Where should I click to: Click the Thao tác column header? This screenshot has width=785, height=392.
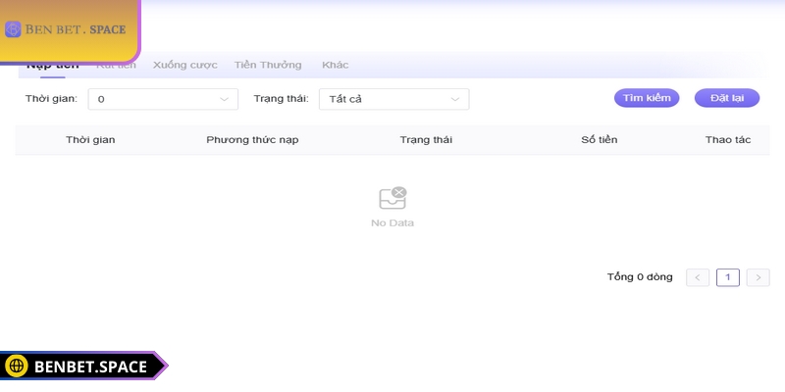[x=728, y=140]
